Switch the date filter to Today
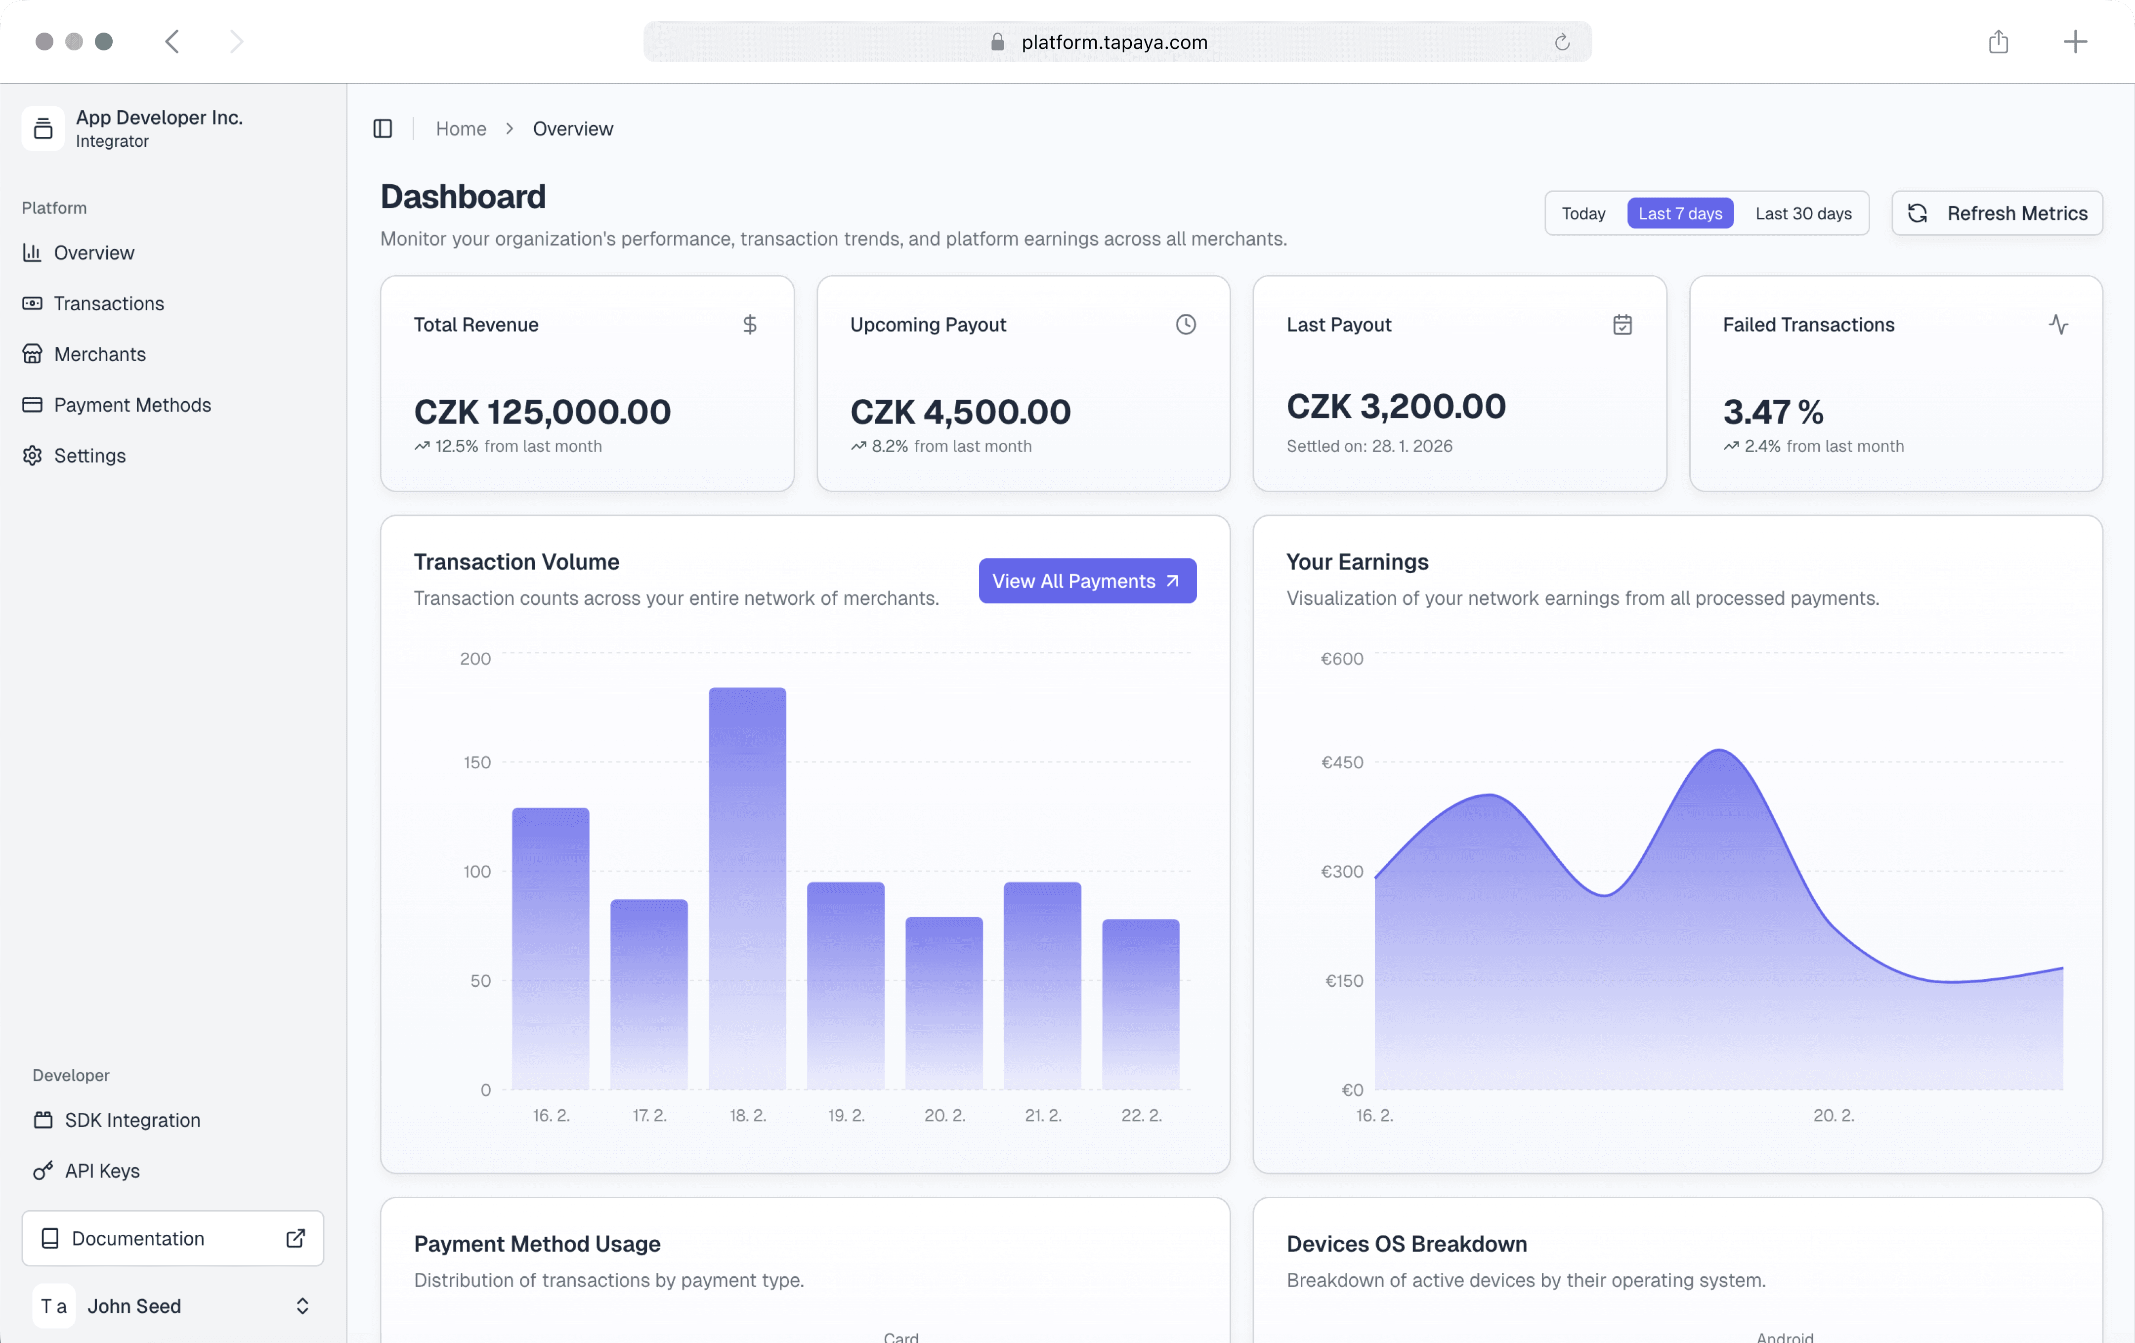This screenshot has width=2135, height=1343. [1583, 213]
